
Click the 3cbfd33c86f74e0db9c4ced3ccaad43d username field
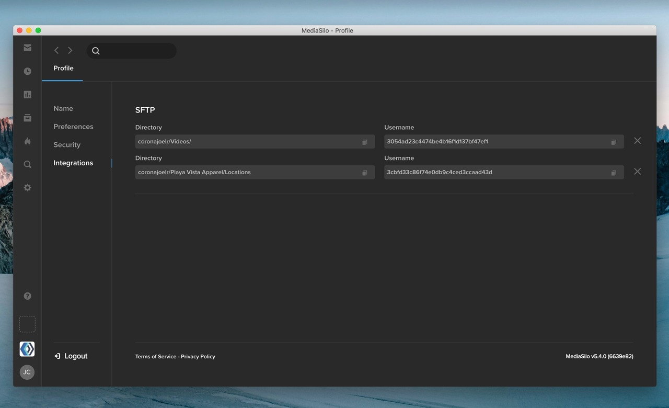(x=504, y=172)
